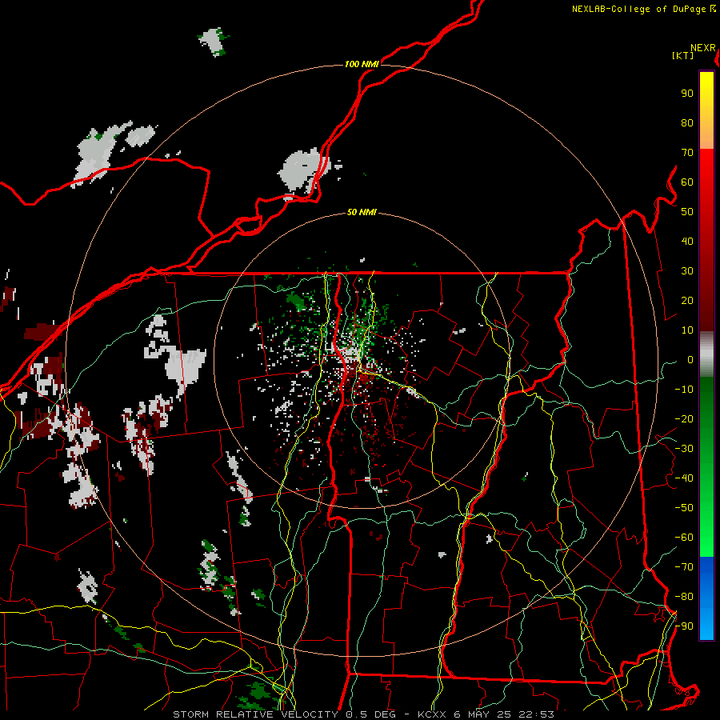Click the 0 value on velocity scale
The image size is (720, 720).
tap(690, 360)
